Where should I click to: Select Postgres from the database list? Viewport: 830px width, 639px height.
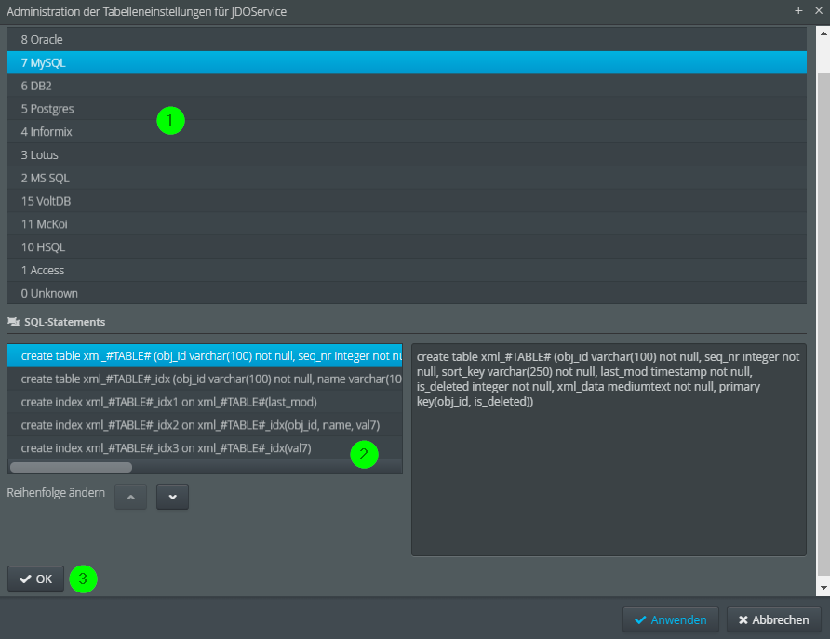click(x=407, y=109)
